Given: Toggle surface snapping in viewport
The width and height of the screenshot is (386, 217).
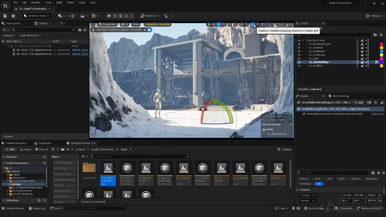Looking at the screenshot, I should [236, 24].
